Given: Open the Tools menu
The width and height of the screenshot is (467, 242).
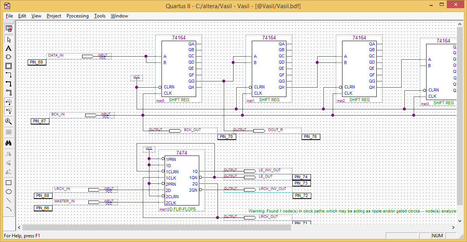Looking at the screenshot, I should click(x=100, y=16).
